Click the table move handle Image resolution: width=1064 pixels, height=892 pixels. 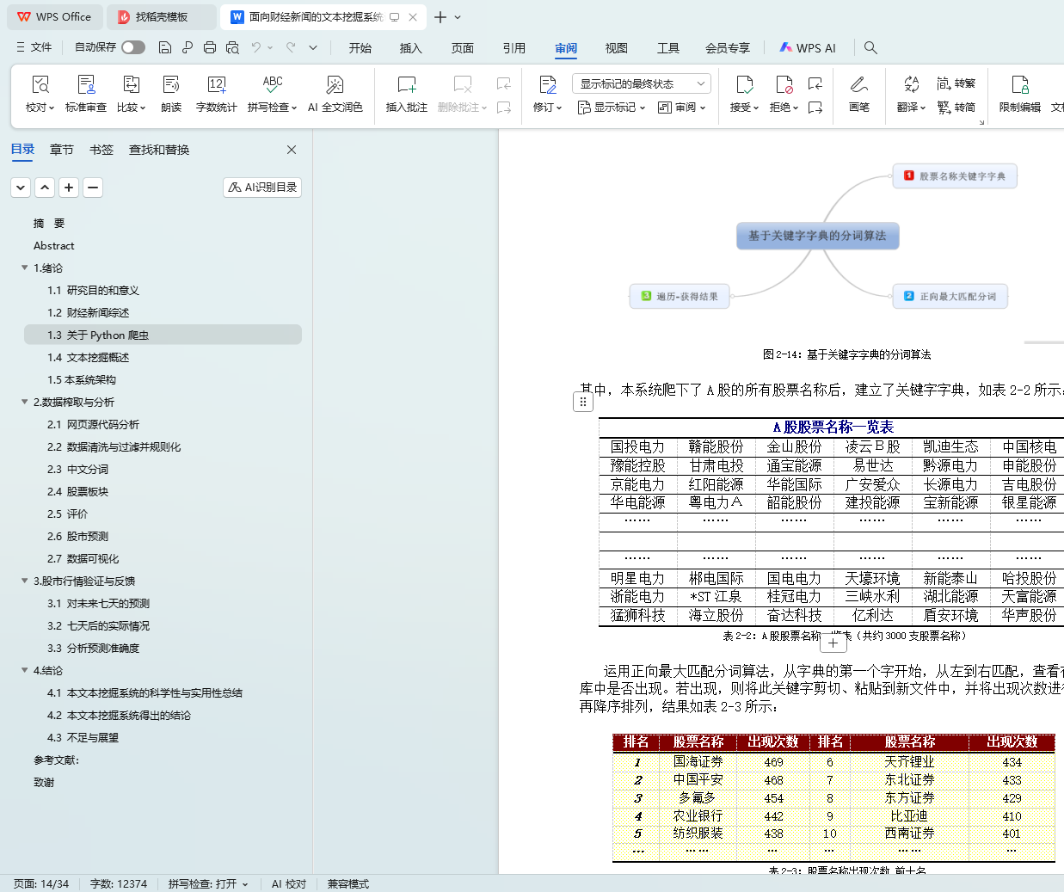583,402
